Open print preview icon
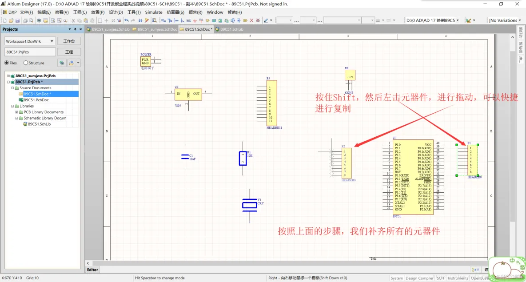Viewport: 526px width, 282px height. point(31,20)
